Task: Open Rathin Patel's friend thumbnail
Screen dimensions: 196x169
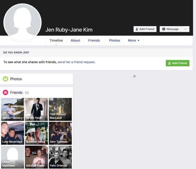Action: click(36, 109)
